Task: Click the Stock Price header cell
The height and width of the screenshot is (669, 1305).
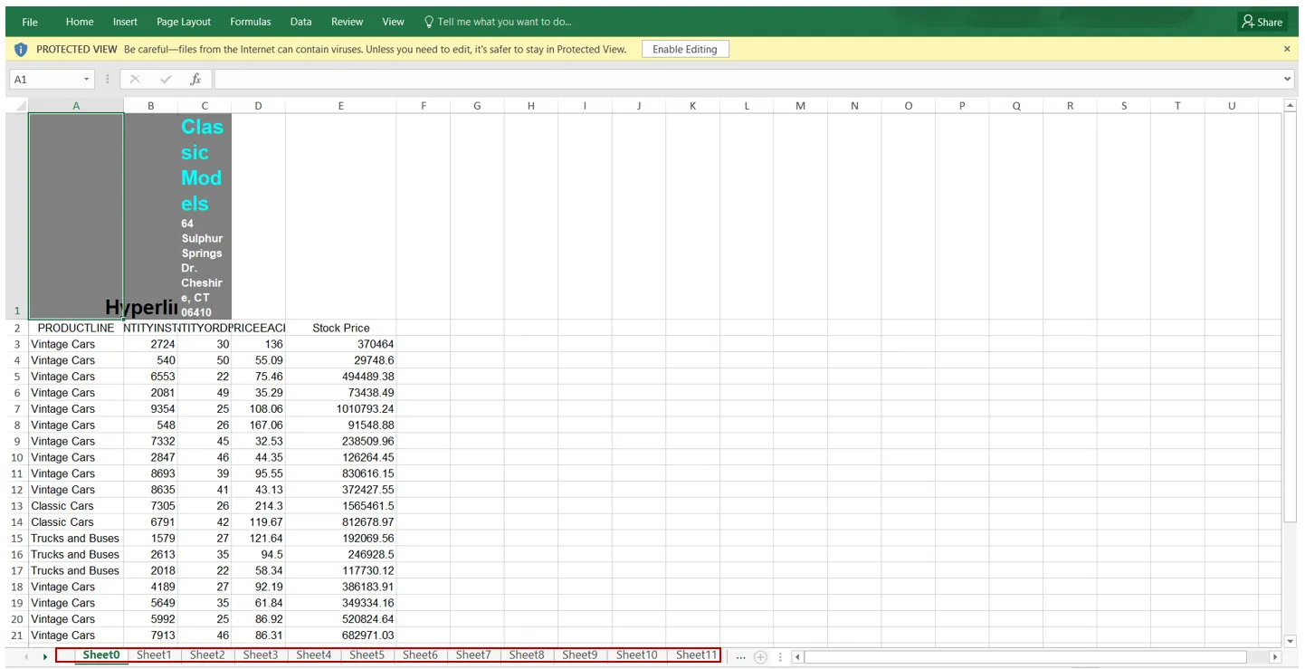Action: tap(341, 328)
